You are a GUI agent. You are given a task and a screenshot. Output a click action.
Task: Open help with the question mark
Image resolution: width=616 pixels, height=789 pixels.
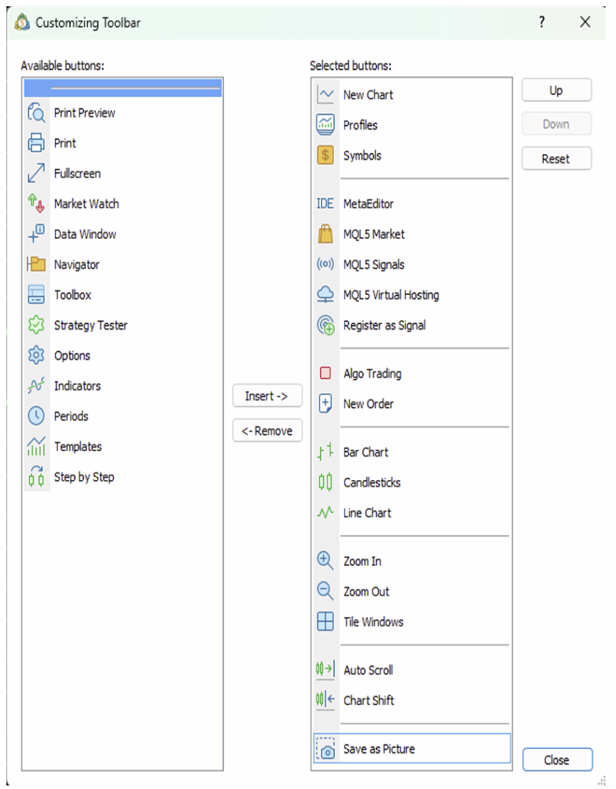tap(542, 23)
